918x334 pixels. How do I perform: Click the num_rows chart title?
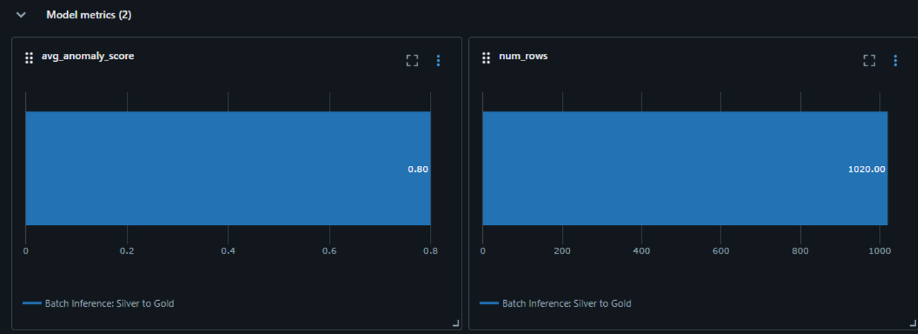[523, 56]
